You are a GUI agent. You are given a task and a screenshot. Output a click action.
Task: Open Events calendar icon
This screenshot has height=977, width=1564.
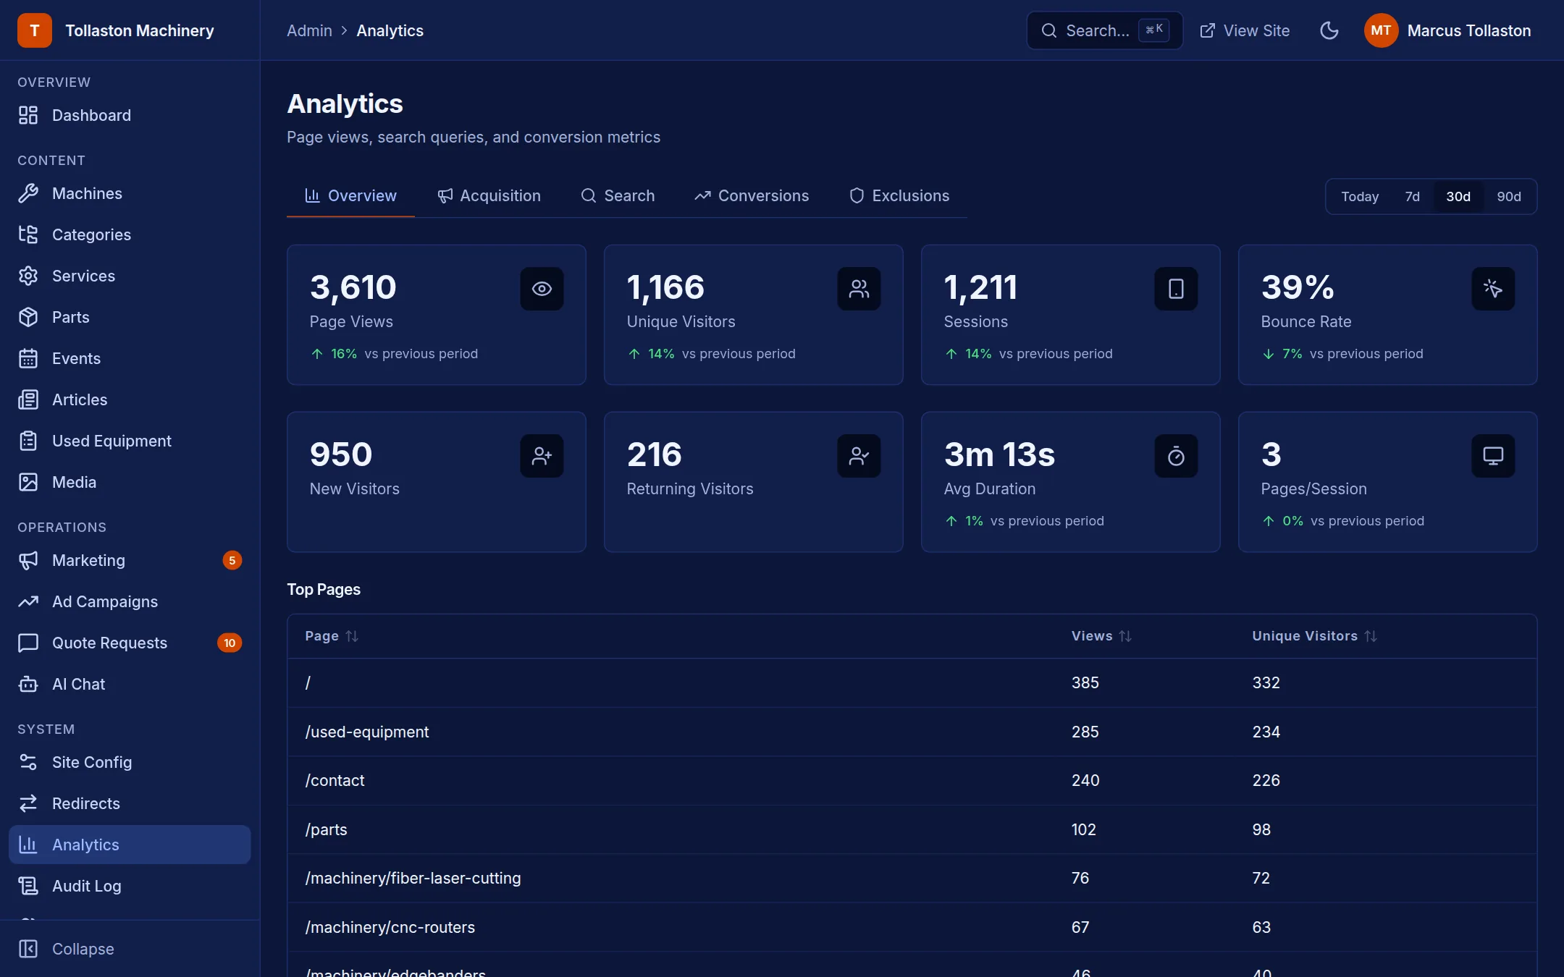click(28, 358)
